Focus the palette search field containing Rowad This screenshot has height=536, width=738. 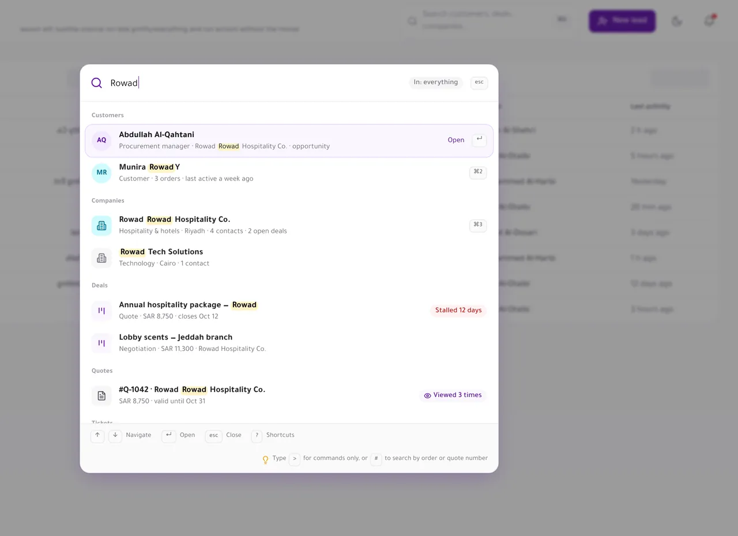257,83
